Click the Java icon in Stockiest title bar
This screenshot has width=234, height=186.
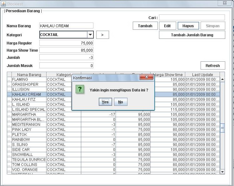point(3,3)
